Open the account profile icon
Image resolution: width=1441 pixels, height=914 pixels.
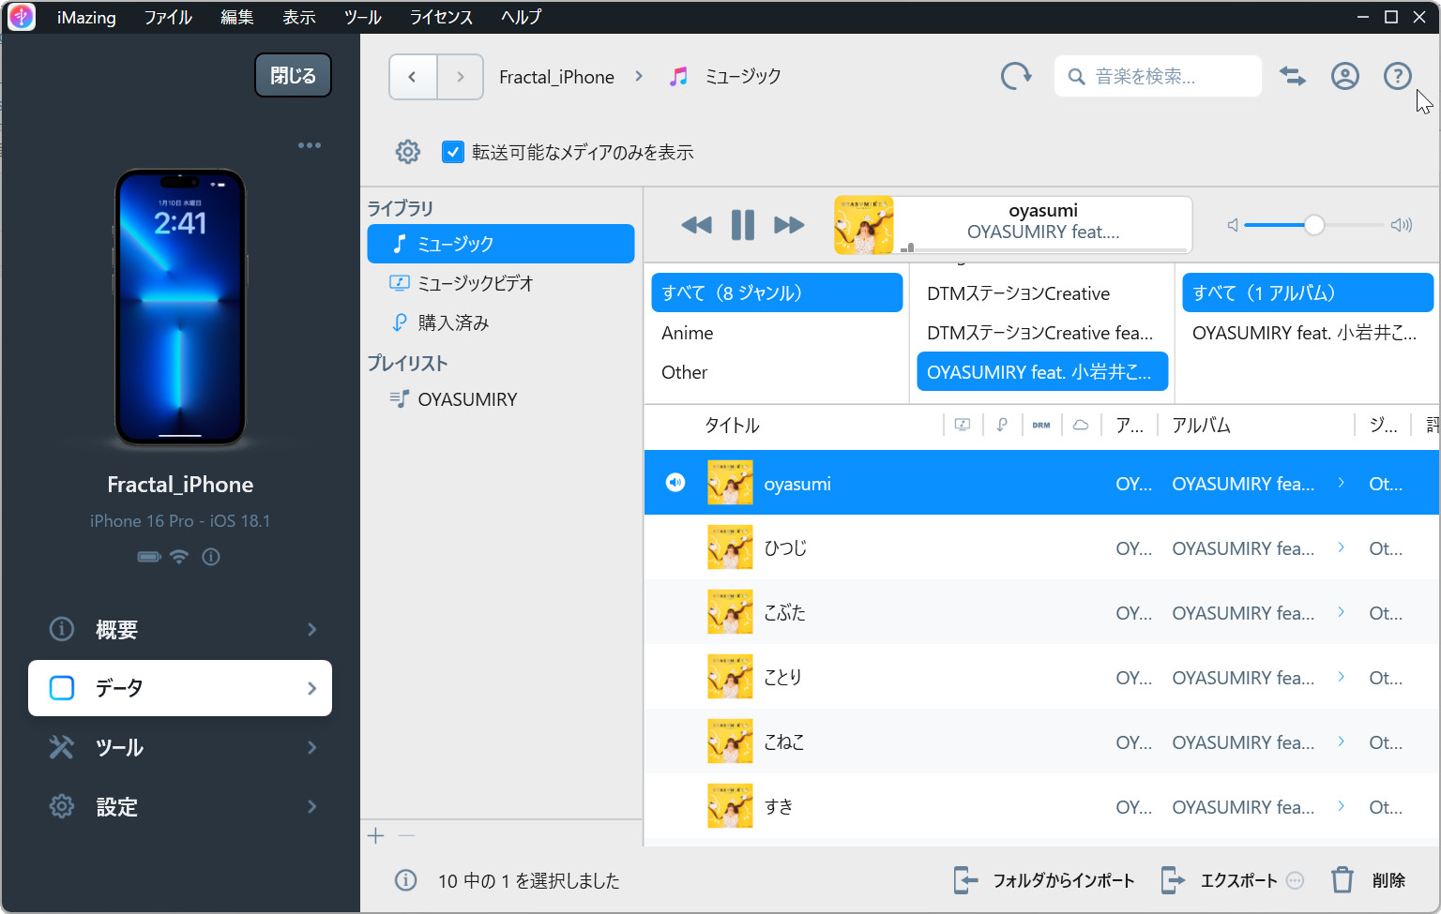(1345, 76)
